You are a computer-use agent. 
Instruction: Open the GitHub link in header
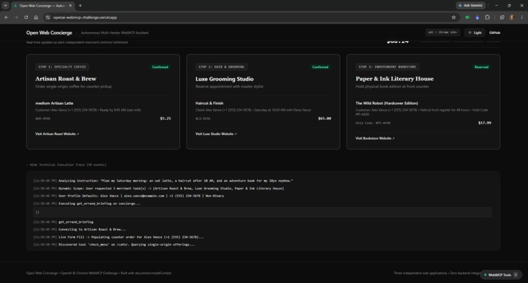pos(495,33)
